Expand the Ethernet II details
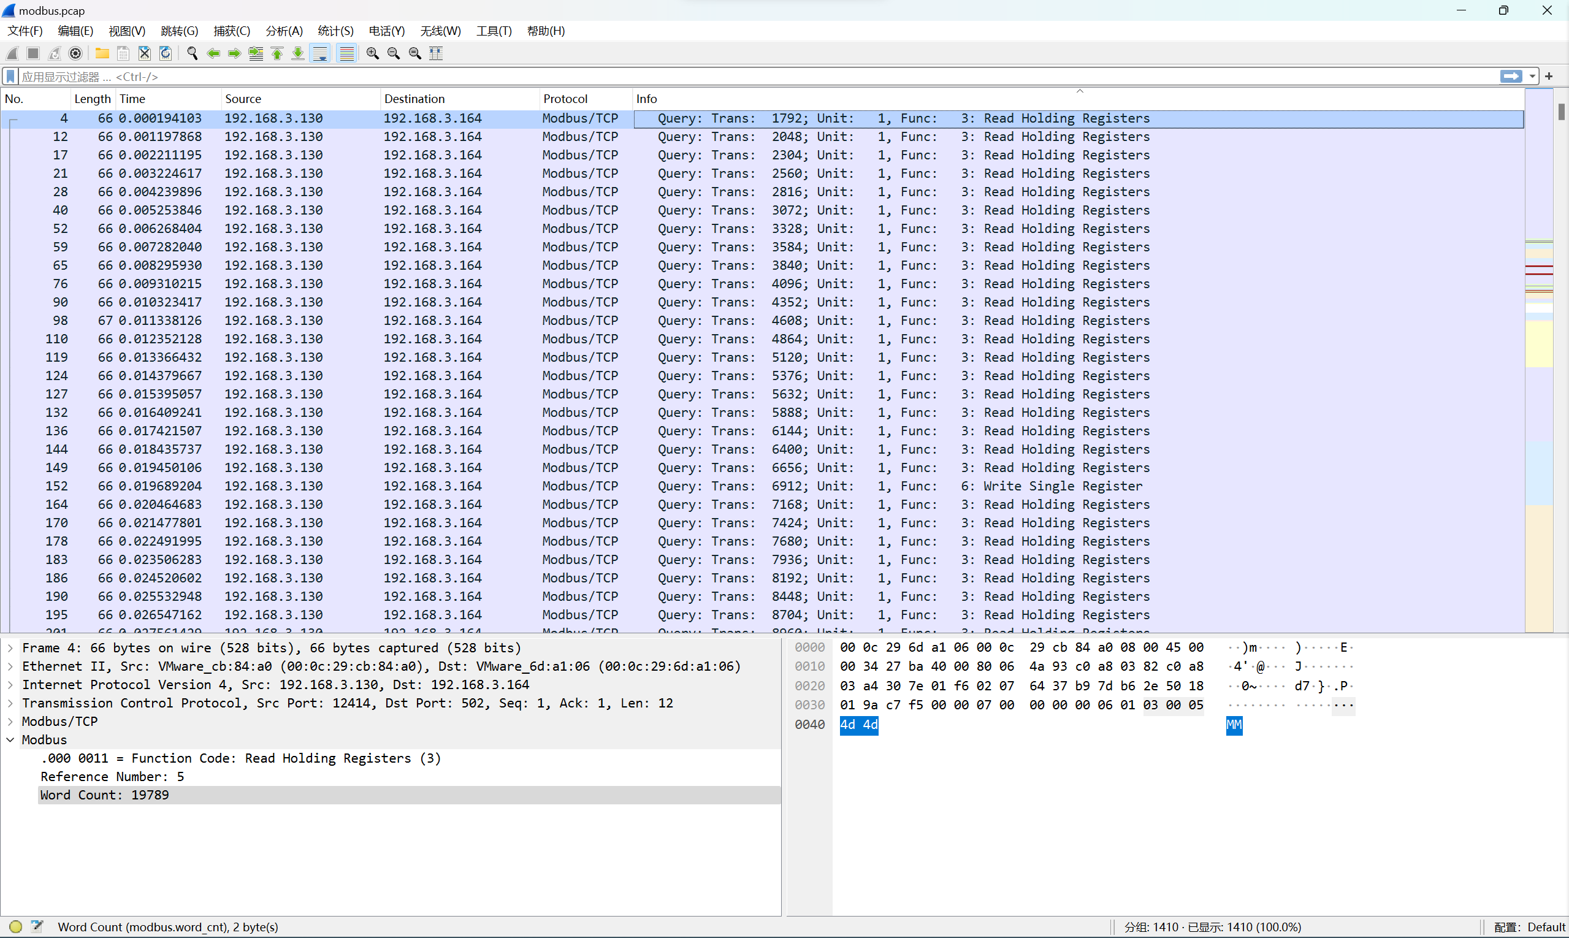This screenshot has width=1569, height=938. tap(10, 666)
